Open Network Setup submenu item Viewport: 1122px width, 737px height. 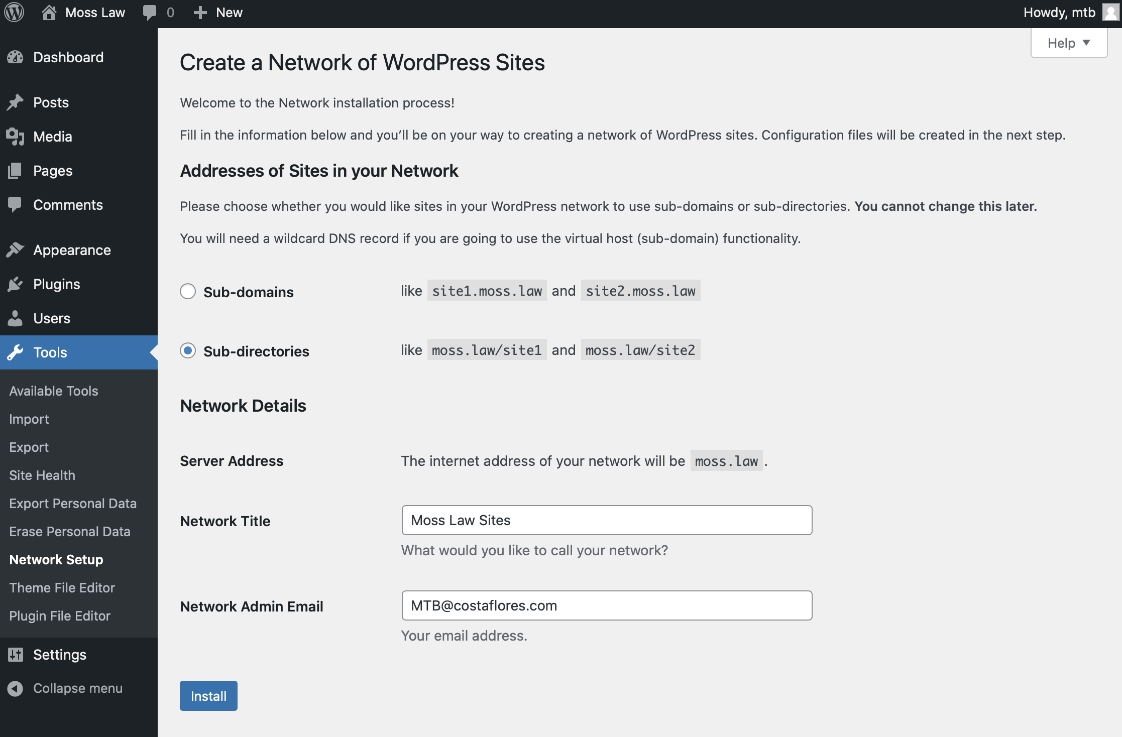56,559
